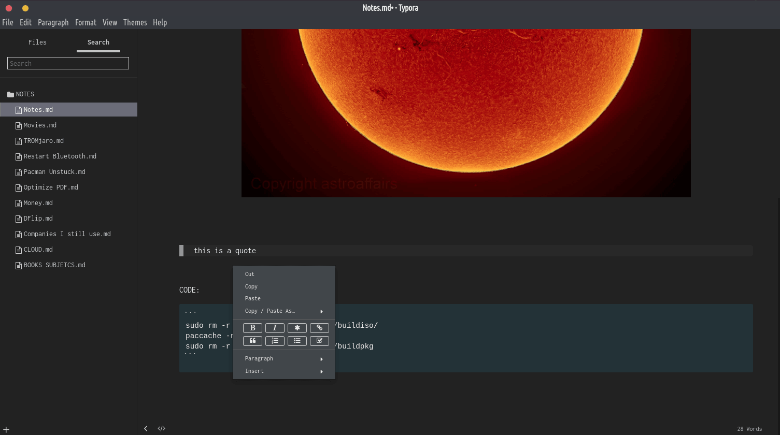Screen dimensions: 780x435
Task: Insert hyperlink via context menu icon
Action: 319,328
